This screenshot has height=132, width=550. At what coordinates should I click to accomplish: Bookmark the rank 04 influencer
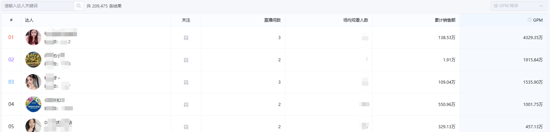pyautogui.click(x=186, y=105)
